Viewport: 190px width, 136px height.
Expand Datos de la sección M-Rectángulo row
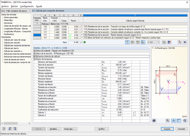34,53
